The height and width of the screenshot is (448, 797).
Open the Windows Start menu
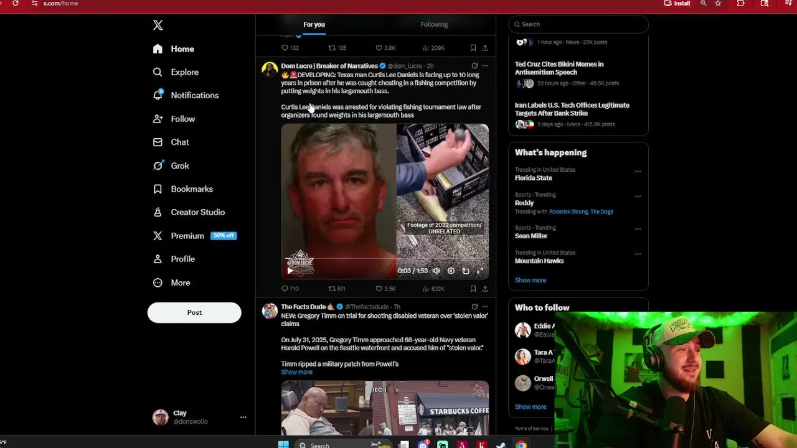[x=283, y=445]
